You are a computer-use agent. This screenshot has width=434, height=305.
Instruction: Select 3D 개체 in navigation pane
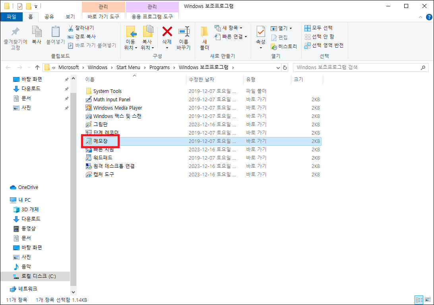coord(26,210)
